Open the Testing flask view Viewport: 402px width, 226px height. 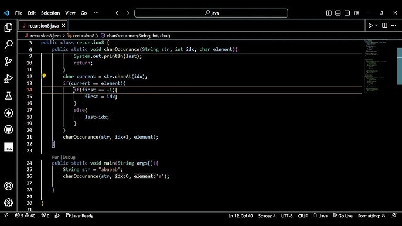[x=8, y=96]
